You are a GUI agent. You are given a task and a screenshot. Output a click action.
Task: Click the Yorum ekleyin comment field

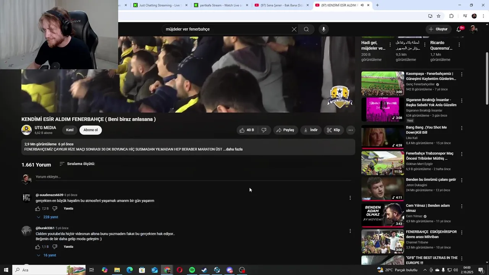(x=193, y=177)
